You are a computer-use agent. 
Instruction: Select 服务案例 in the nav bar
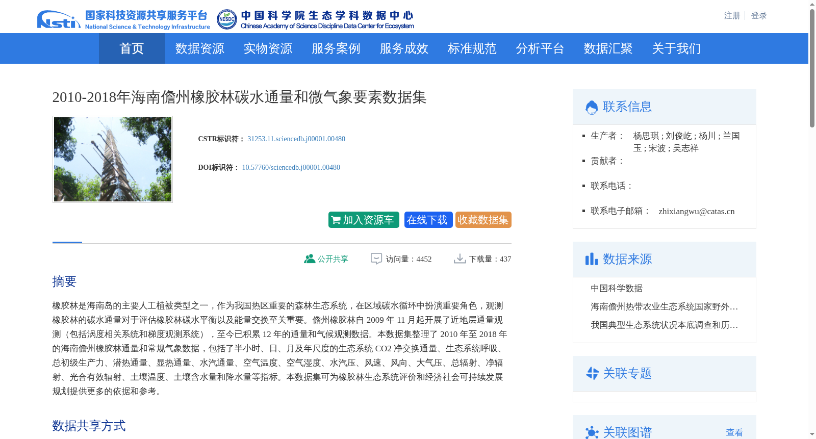[336, 48]
